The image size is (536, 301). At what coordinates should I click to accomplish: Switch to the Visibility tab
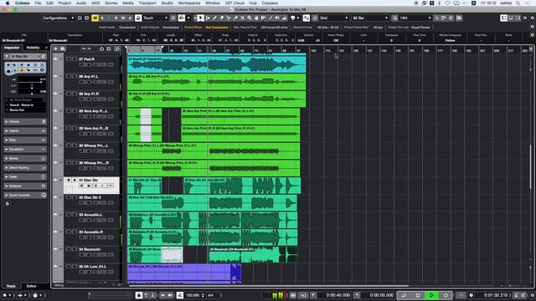click(x=33, y=48)
